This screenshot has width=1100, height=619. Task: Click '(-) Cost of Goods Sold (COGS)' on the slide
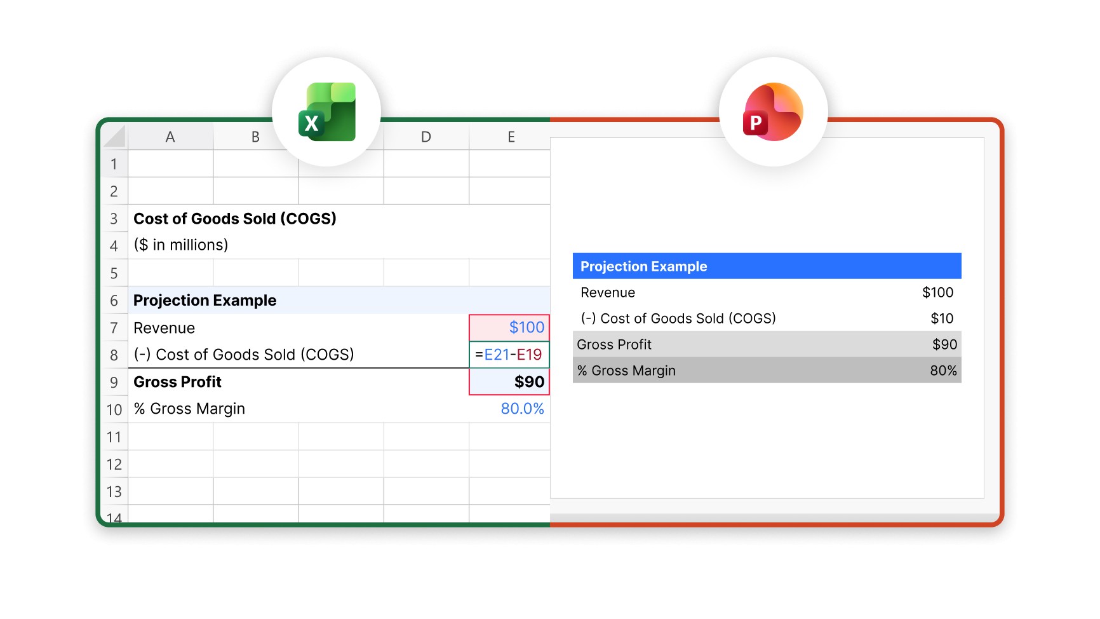pos(678,318)
